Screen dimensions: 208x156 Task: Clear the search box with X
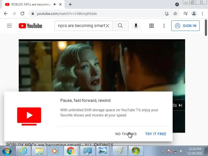pyautogui.click(x=107, y=26)
